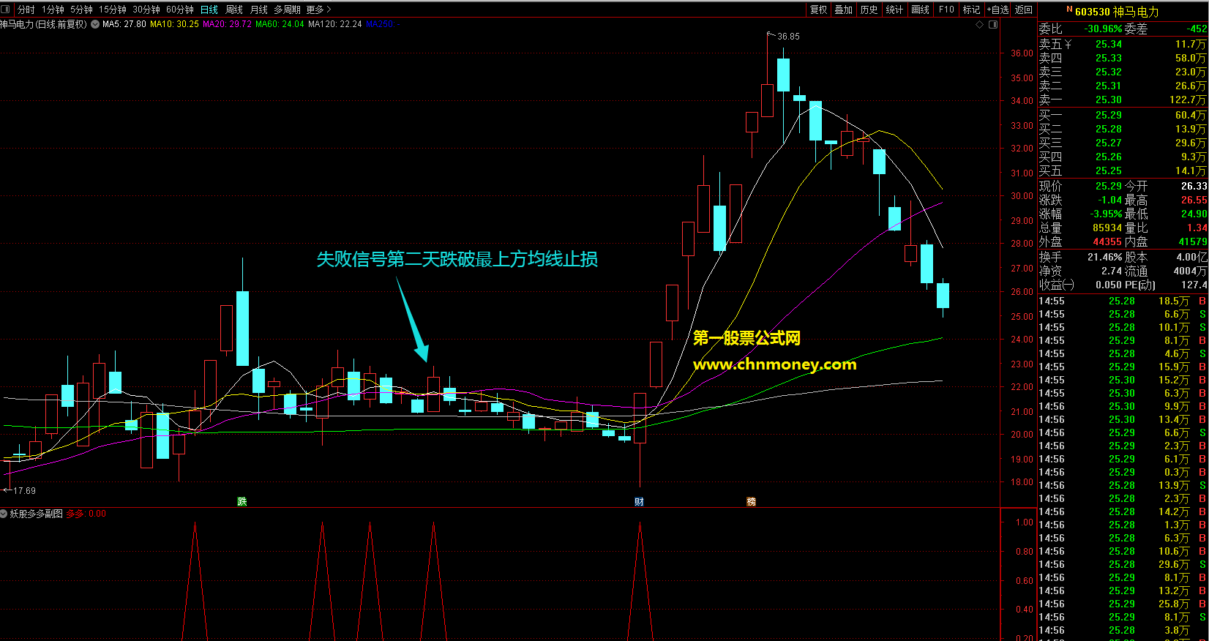The image size is (1209, 641).
Task: Click the MA120: 22.24 indicator label
Action: click(x=335, y=24)
